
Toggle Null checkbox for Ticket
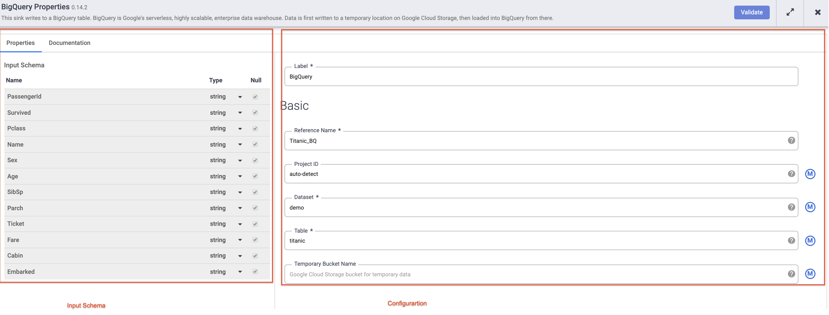coord(255,224)
